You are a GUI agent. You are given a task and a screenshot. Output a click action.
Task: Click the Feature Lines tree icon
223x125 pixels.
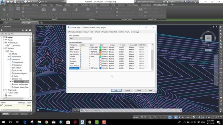click(x=6, y=93)
